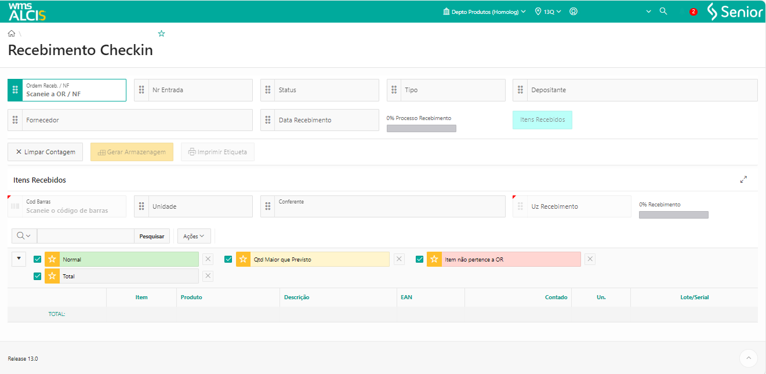Remove the Qtd Maior que Previsto filter

click(399, 259)
